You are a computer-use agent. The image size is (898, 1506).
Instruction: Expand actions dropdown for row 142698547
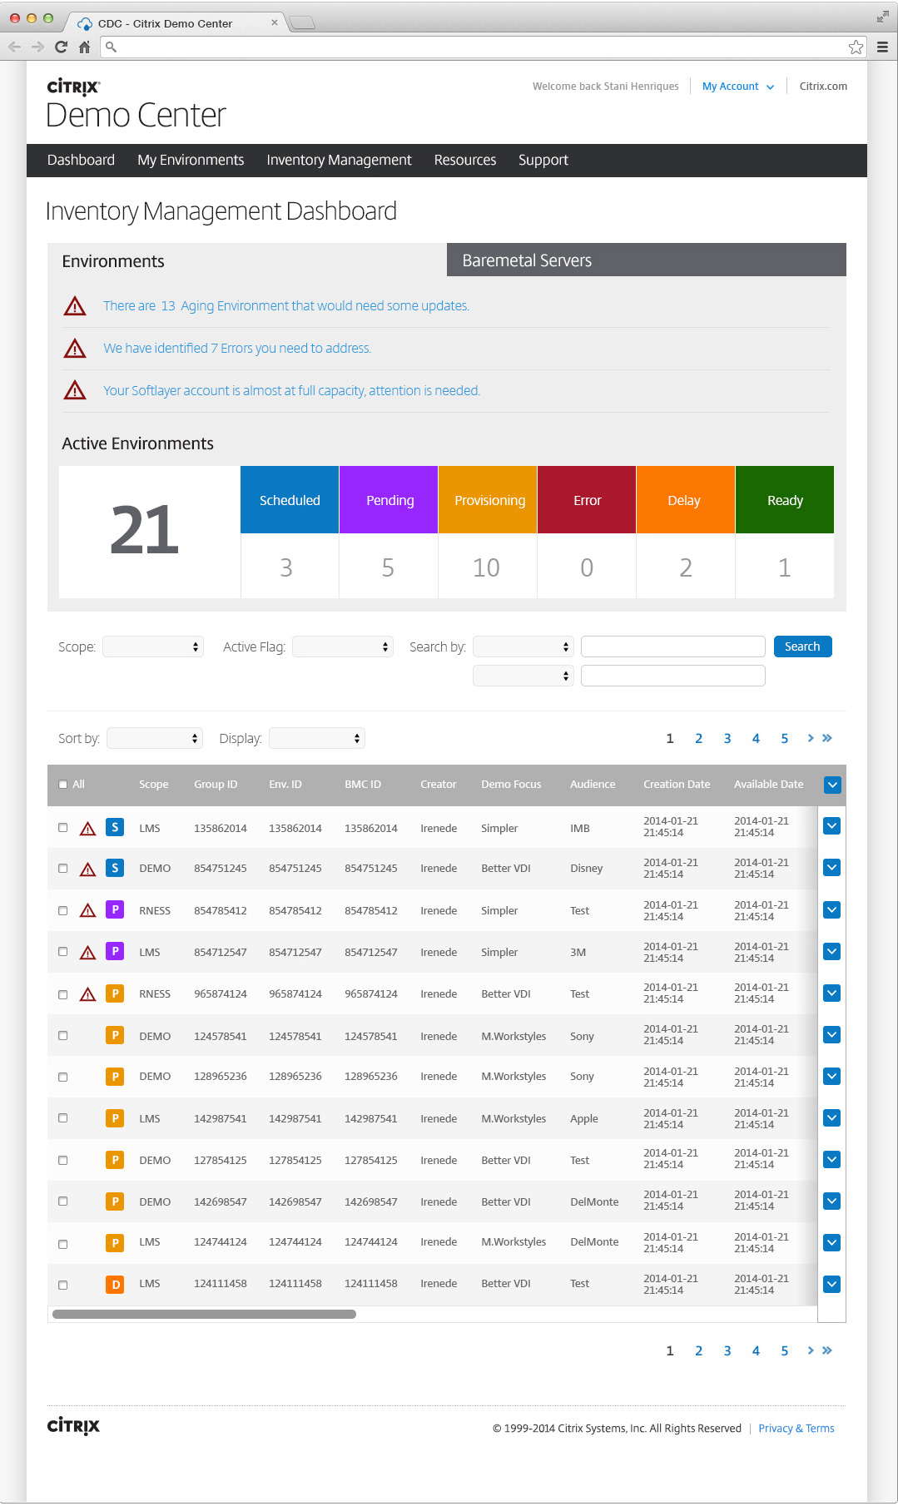[831, 1201]
